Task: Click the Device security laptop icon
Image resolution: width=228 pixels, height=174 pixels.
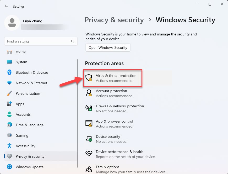Action: (89, 139)
